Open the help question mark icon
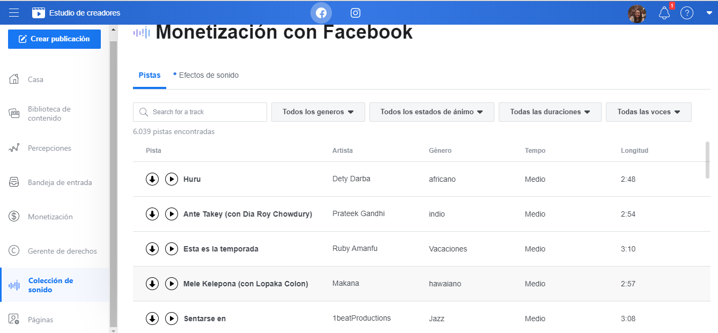718x333 pixels. (x=687, y=13)
